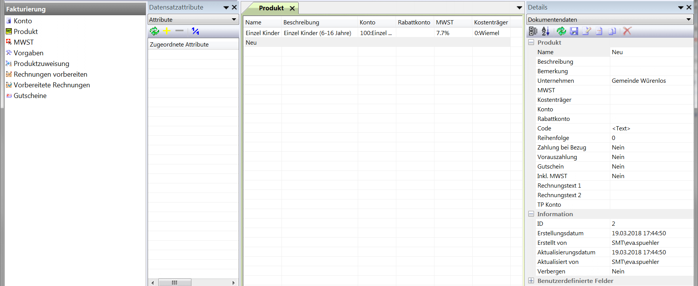Select the Einzel Kinder product row
698x286 pixels.
(262, 33)
